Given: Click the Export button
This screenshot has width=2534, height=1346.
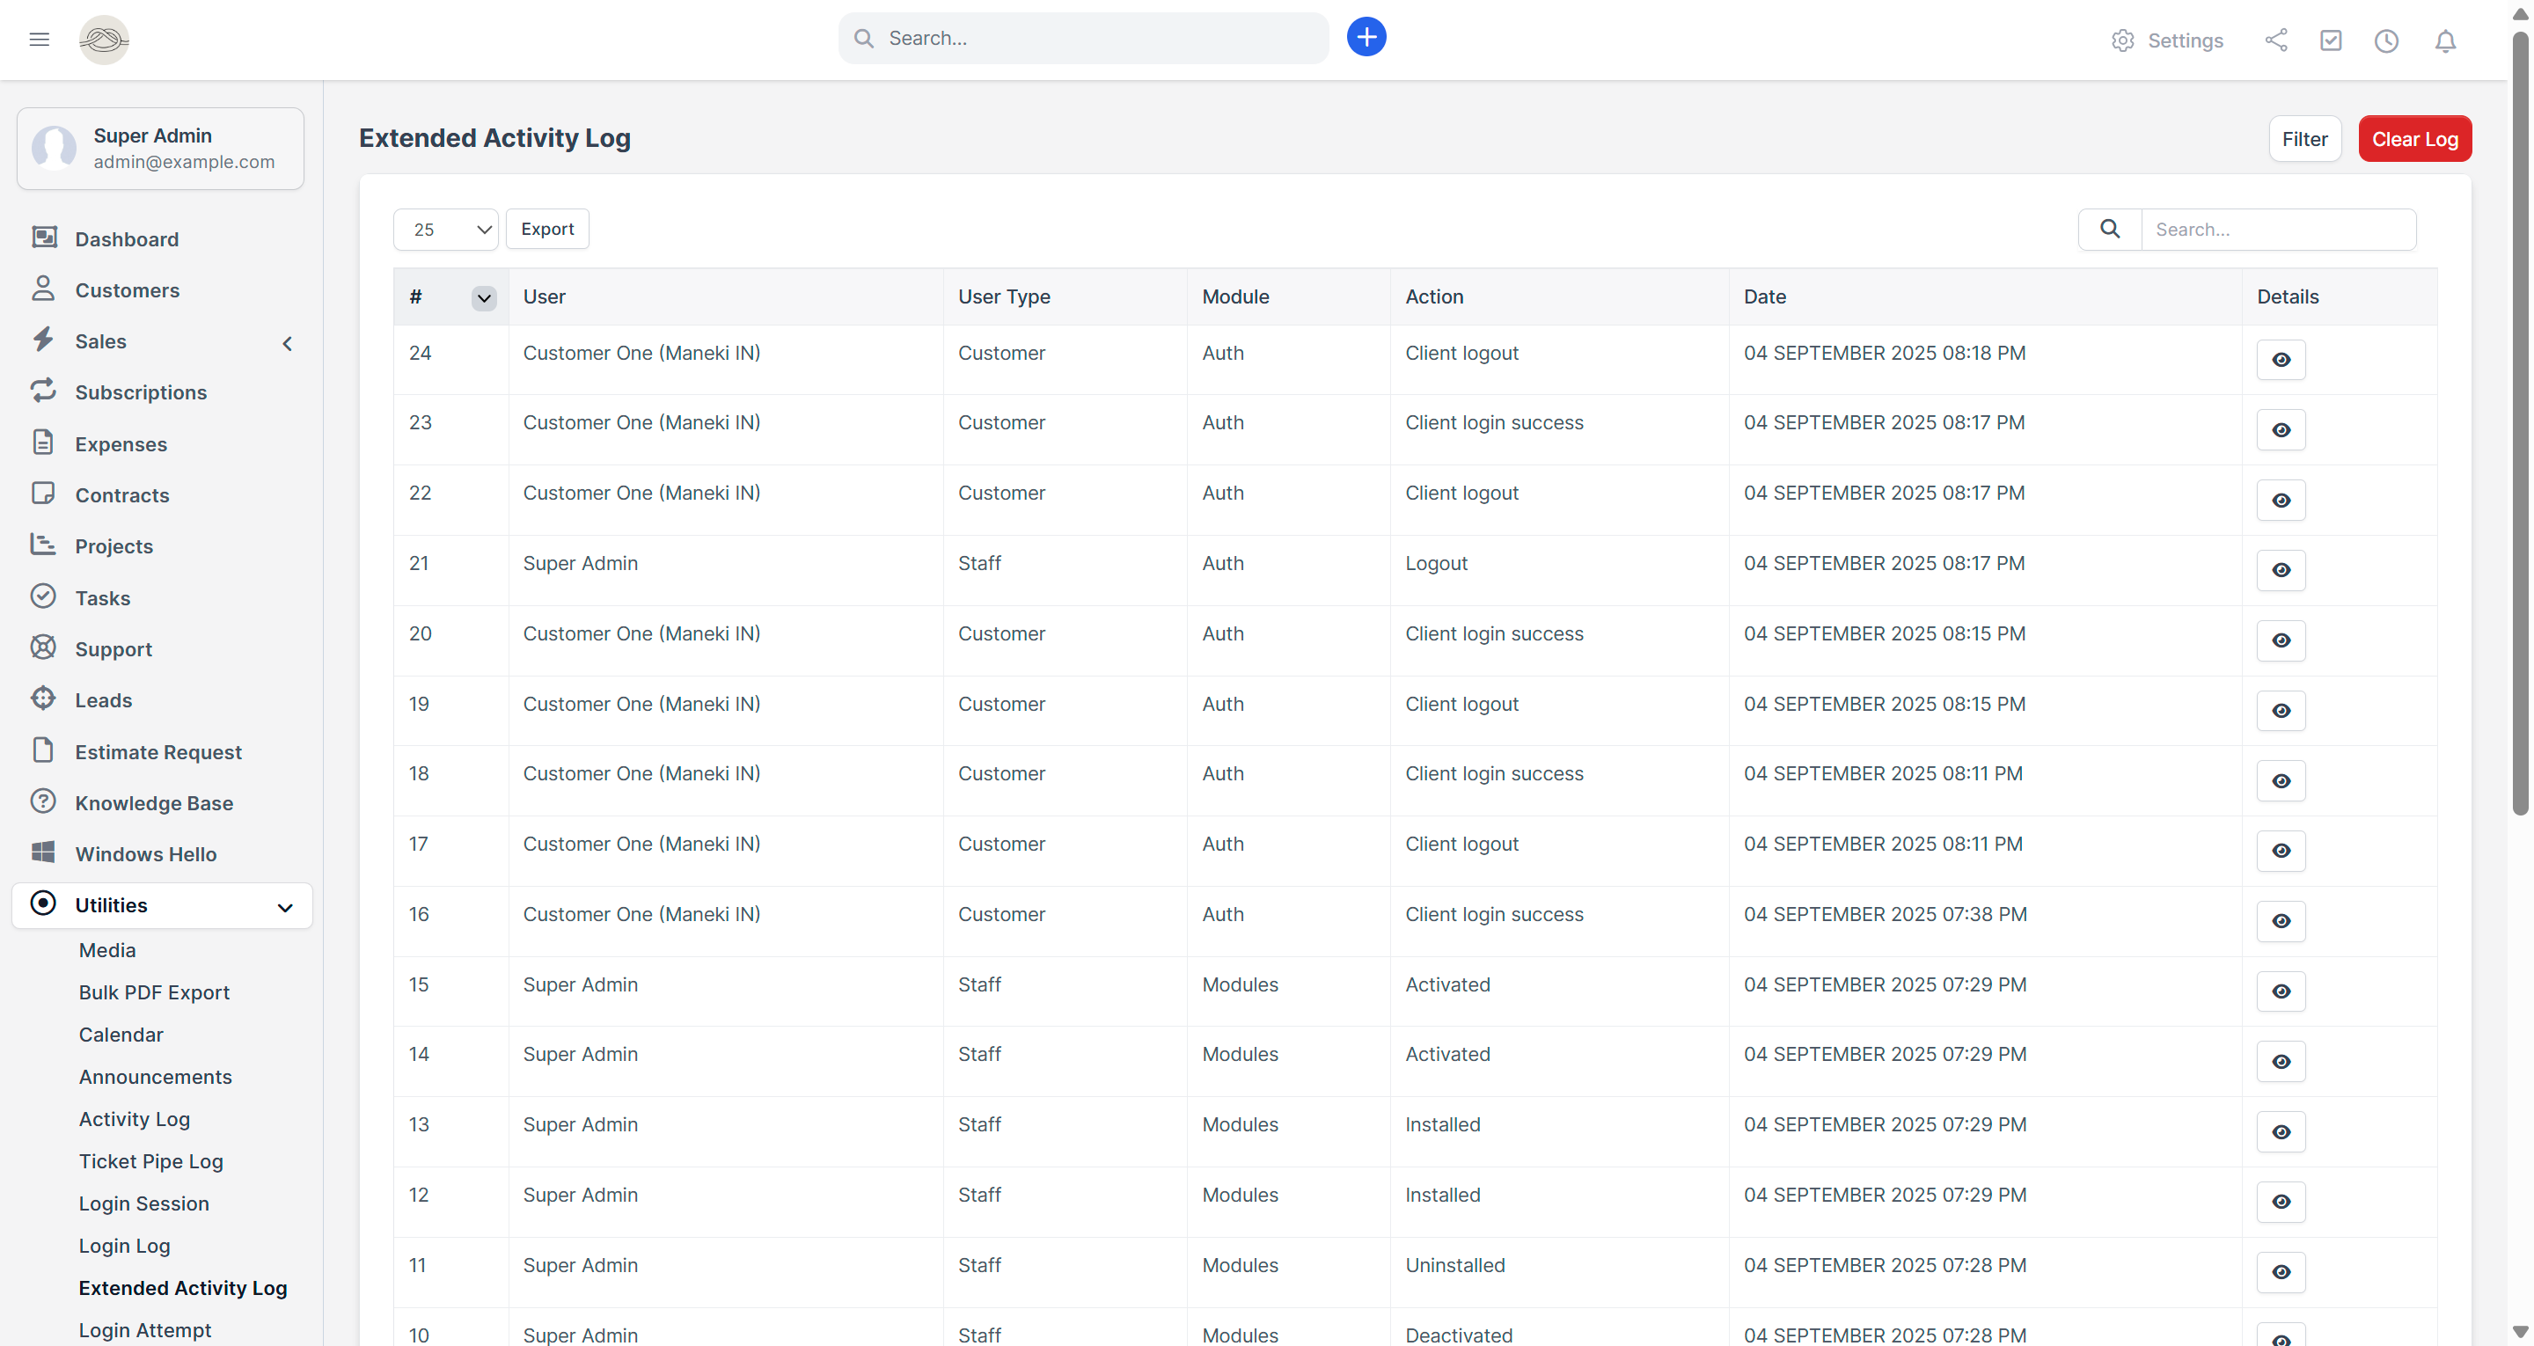Looking at the screenshot, I should pos(547,230).
